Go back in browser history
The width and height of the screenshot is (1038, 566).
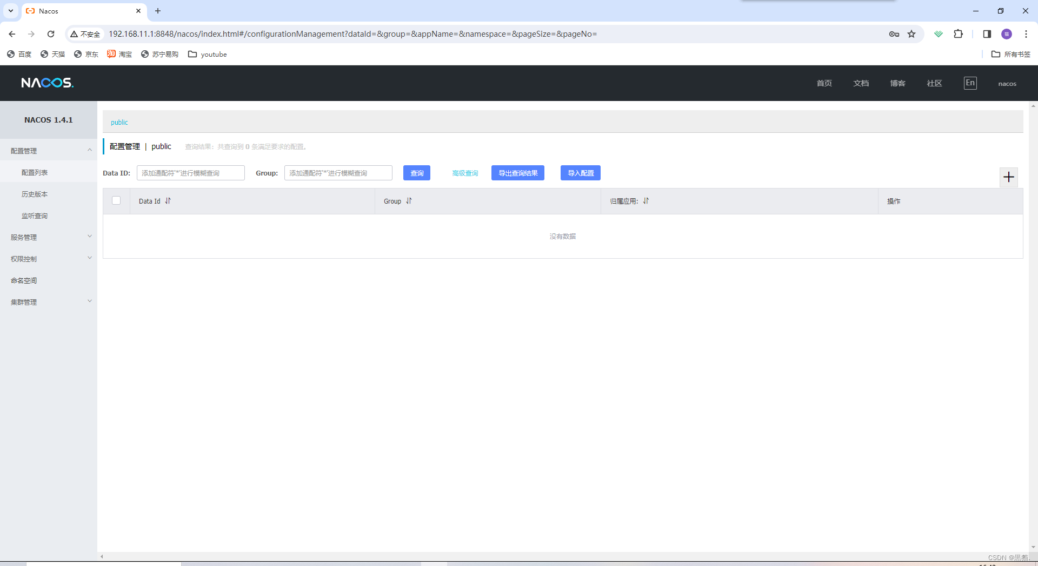point(12,34)
